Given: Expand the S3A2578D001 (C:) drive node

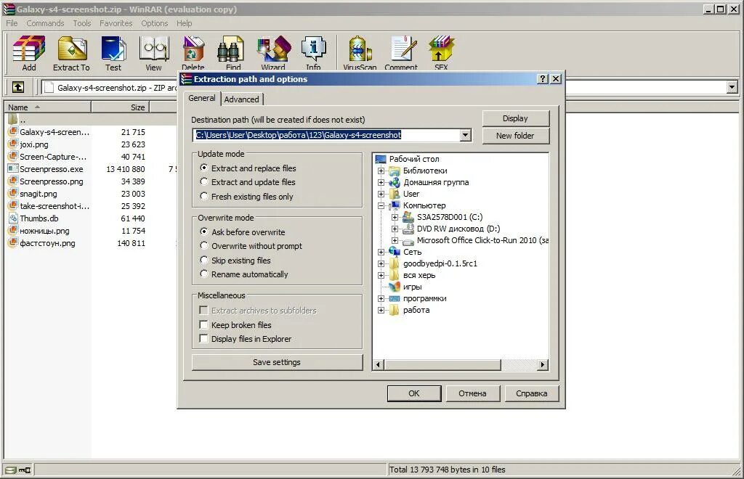Looking at the screenshot, I should point(395,217).
